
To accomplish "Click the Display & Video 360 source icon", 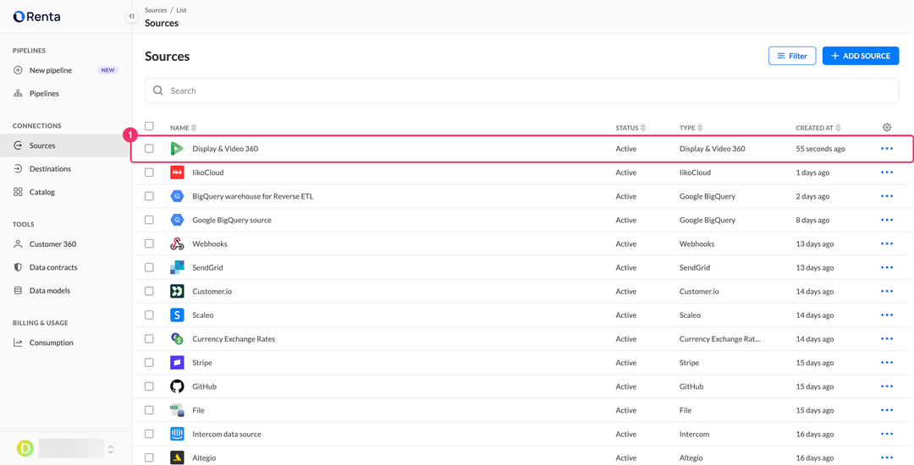I will [177, 149].
